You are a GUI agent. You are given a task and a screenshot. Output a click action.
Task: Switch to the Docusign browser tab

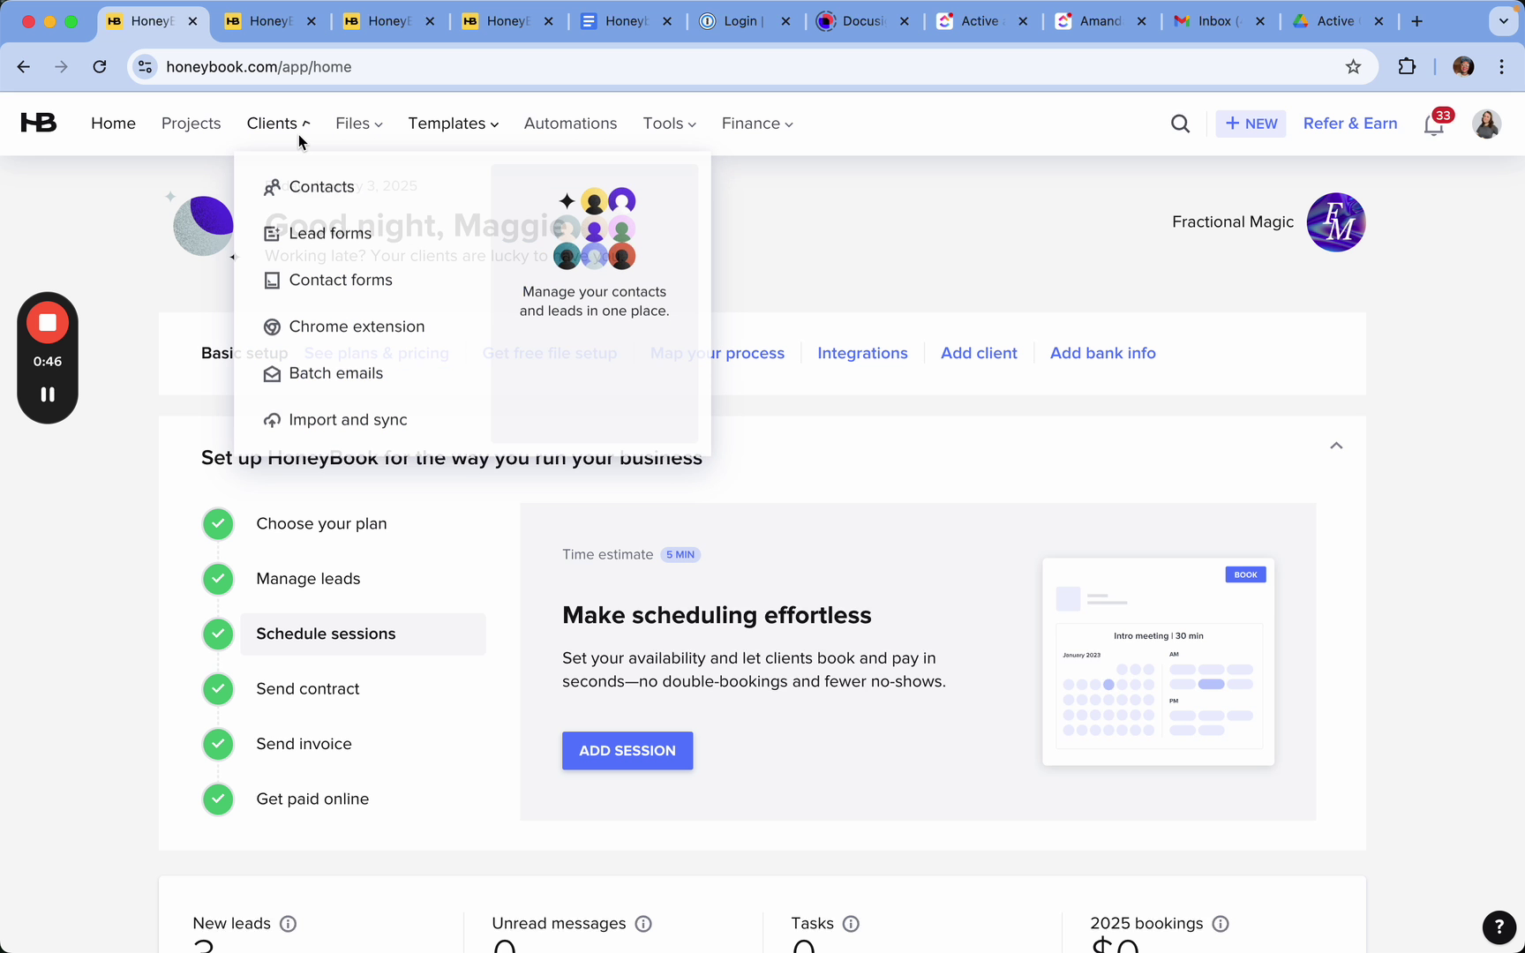(864, 21)
